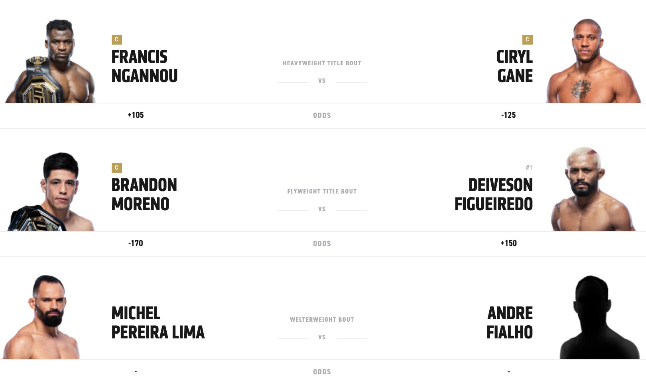Image resolution: width=646 pixels, height=383 pixels.
Task: Click the champion badge above Ciryl Gane
Action: [x=527, y=40]
